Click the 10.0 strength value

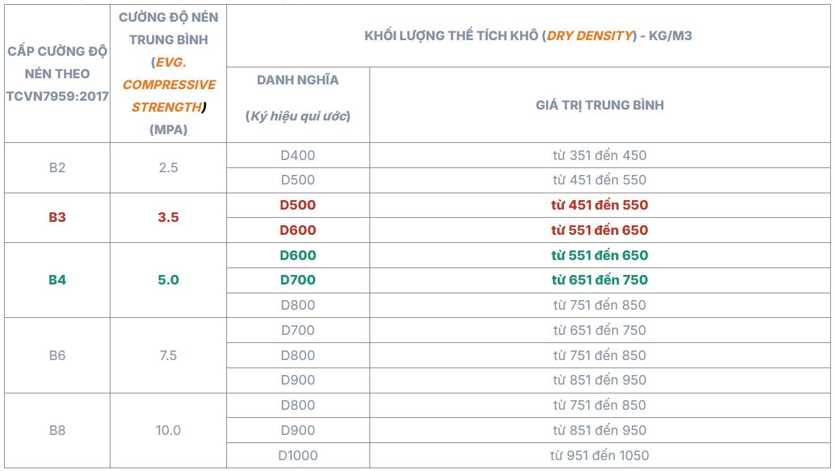click(x=168, y=430)
